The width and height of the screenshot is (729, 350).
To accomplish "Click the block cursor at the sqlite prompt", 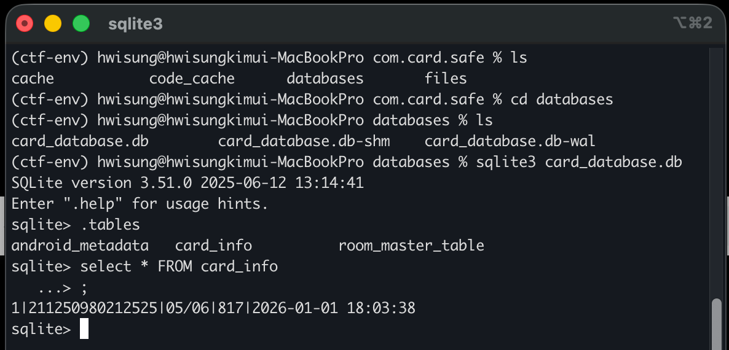I will [84, 329].
